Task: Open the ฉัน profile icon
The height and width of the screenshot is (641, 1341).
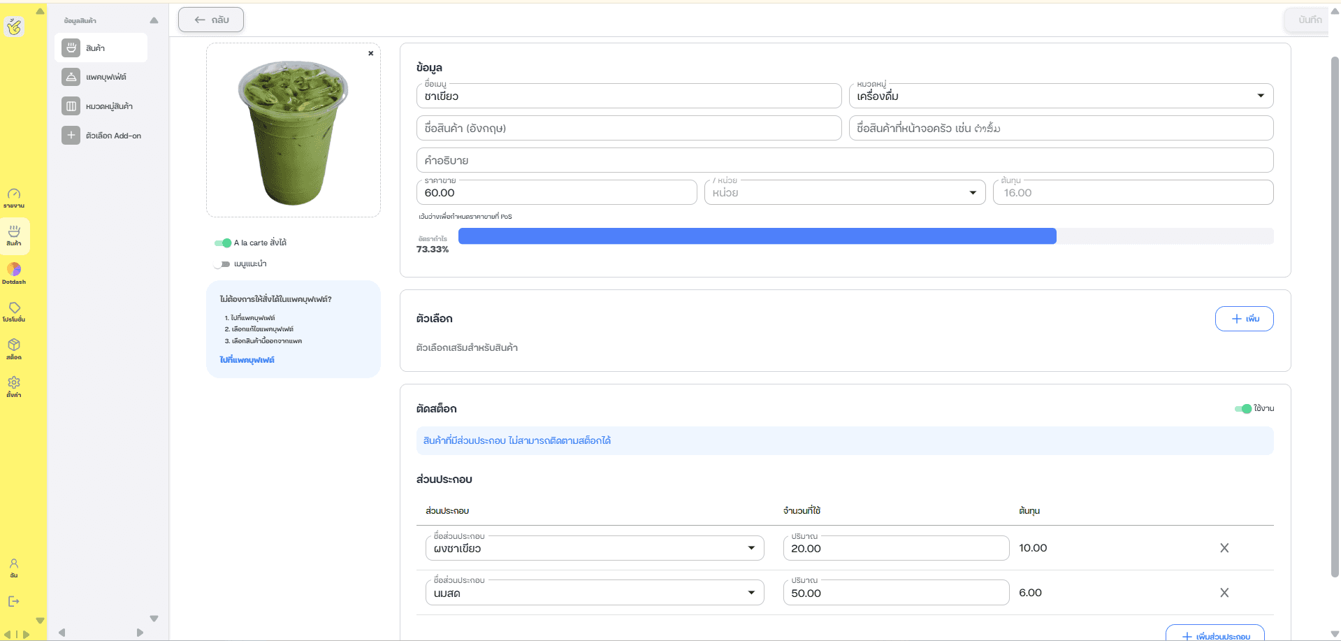Action: (x=14, y=567)
